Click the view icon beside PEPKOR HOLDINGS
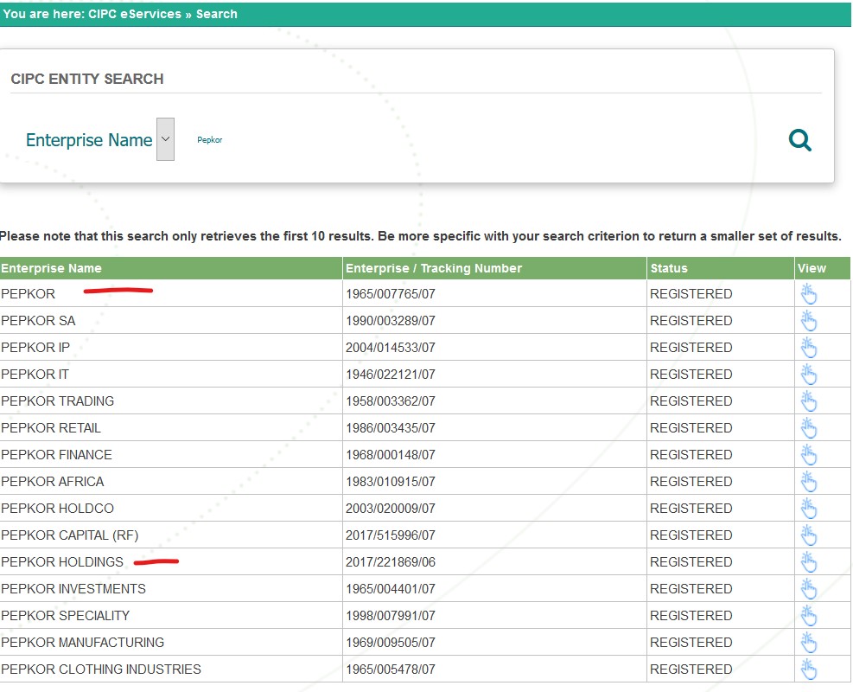The height and width of the screenshot is (692, 853). pos(809,561)
